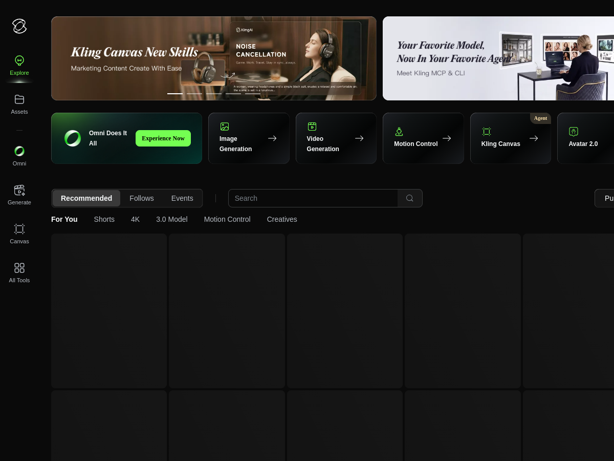Click the first carousel indicator dash
This screenshot has width=614, height=461.
tap(175, 94)
